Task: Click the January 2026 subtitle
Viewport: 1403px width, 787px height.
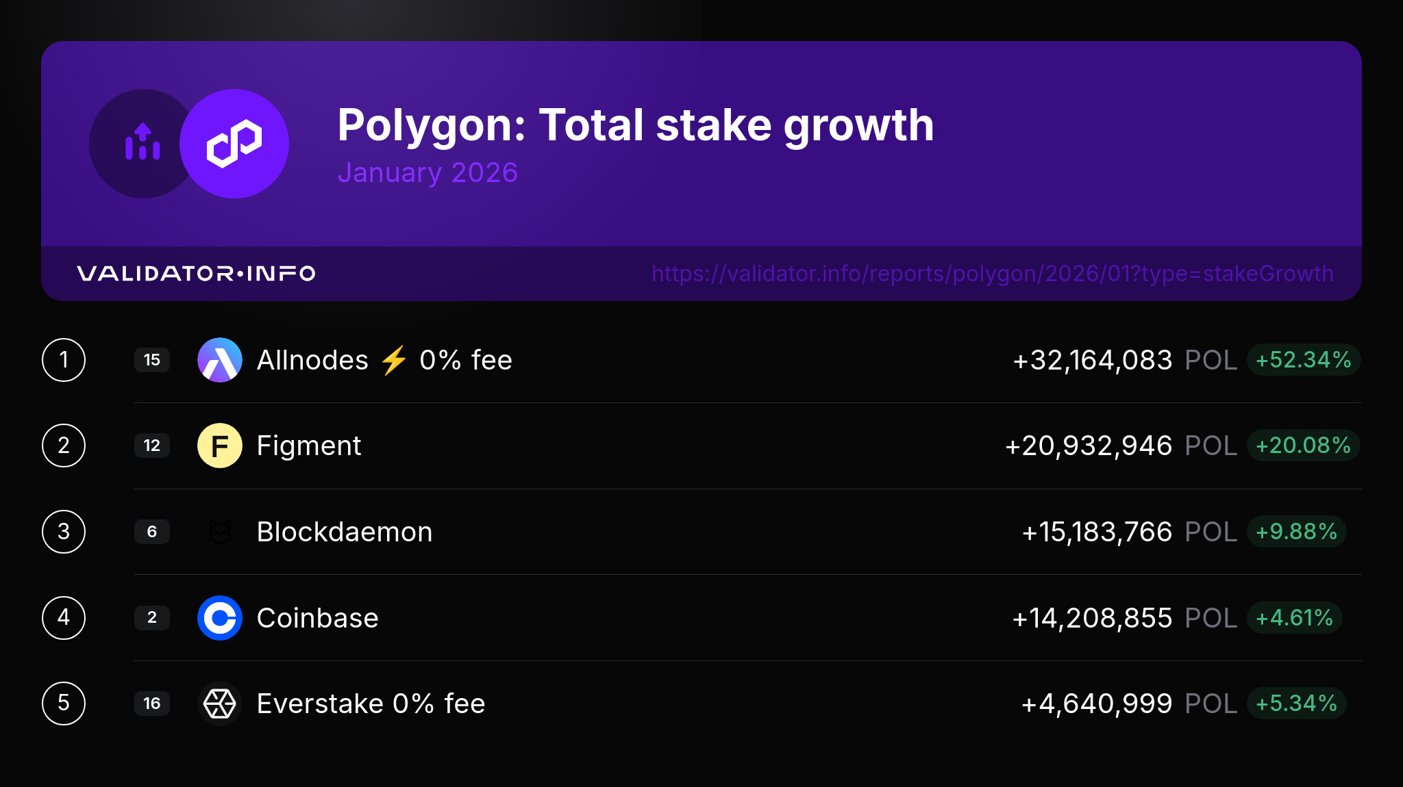Action: (427, 172)
